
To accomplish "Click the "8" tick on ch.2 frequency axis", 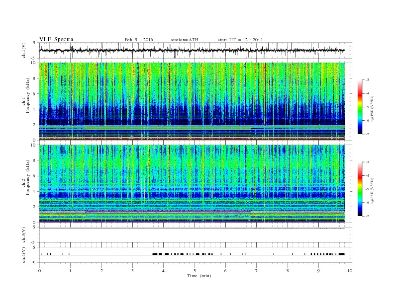I will click(x=35, y=160).
